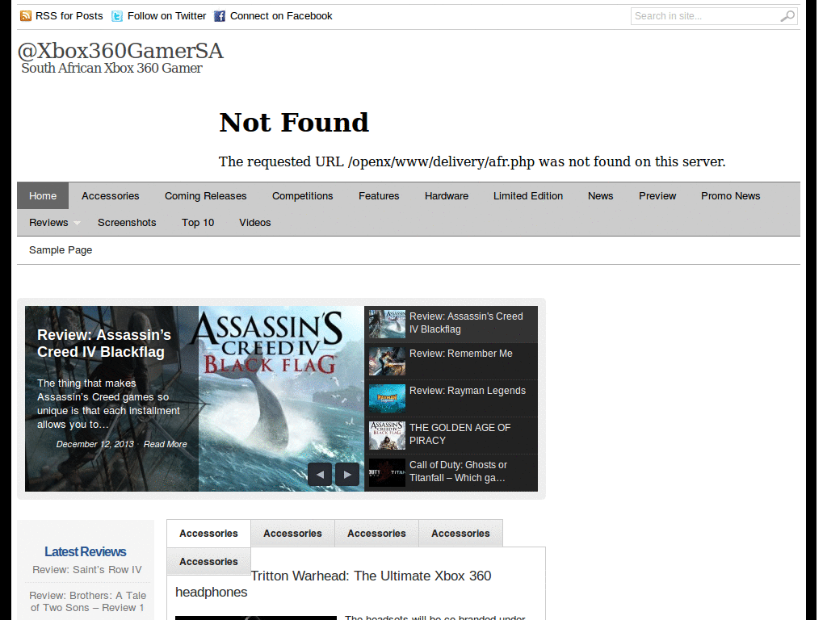
Task: Open News menu item
Action: (x=601, y=195)
